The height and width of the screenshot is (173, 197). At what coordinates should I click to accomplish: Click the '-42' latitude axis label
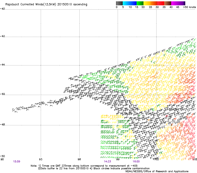click(x=2, y=36)
